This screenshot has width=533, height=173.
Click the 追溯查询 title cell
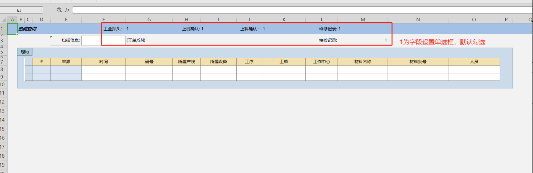click(27, 29)
